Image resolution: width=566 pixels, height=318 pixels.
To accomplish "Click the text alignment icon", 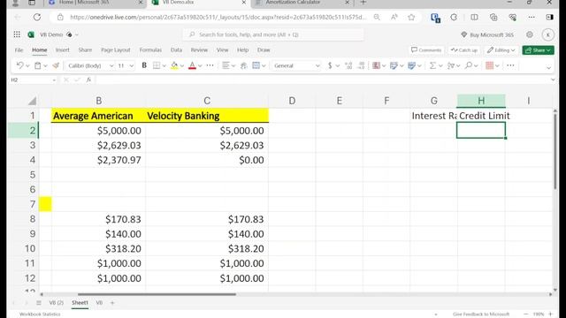I will click(226, 65).
